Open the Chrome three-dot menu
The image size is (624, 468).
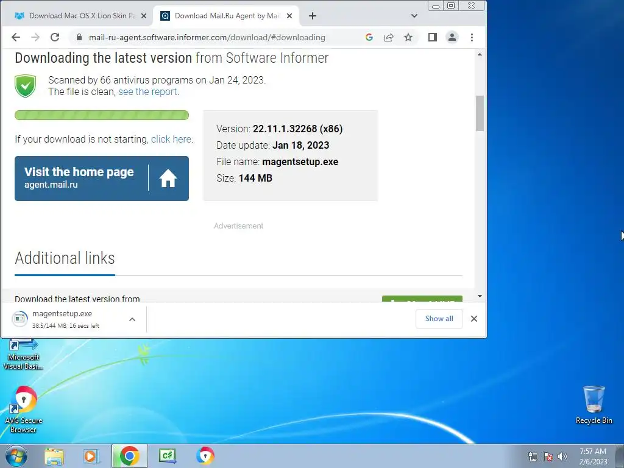click(x=472, y=37)
